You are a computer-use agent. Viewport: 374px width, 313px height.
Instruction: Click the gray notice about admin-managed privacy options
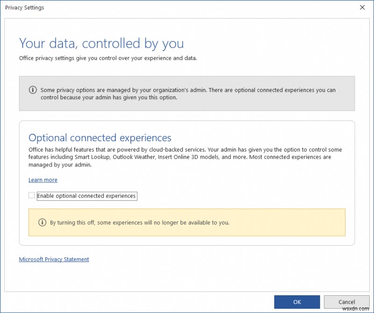pos(187,93)
